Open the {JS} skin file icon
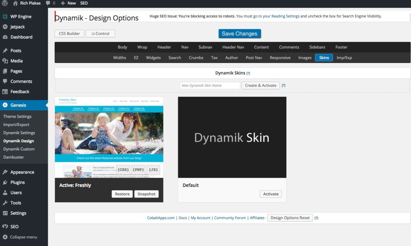This screenshot has width=411, height=246. 153,170
